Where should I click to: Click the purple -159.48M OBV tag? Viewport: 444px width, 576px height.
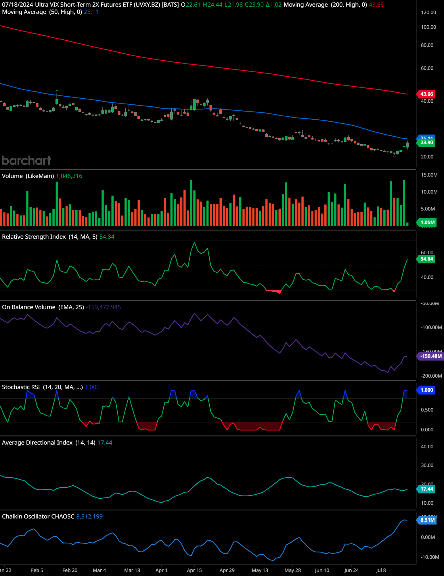(x=430, y=356)
